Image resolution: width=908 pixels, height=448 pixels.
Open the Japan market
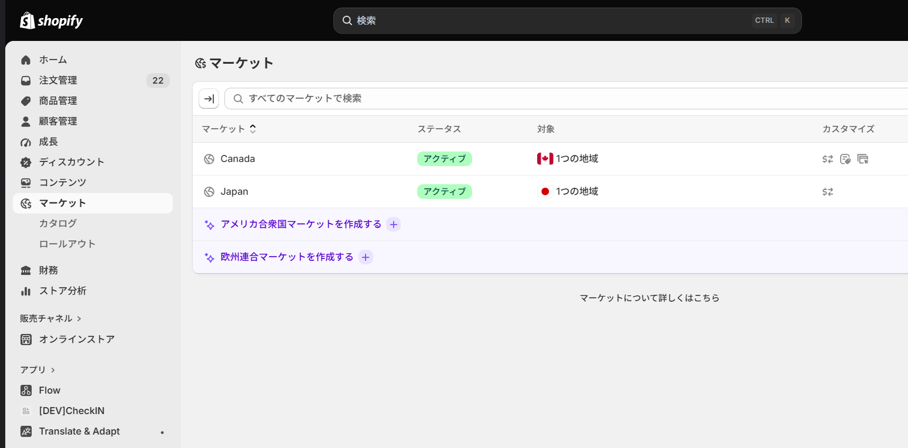pyautogui.click(x=234, y=192)
